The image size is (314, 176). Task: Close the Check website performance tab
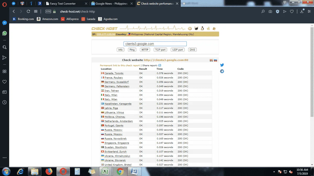(177, 4)
